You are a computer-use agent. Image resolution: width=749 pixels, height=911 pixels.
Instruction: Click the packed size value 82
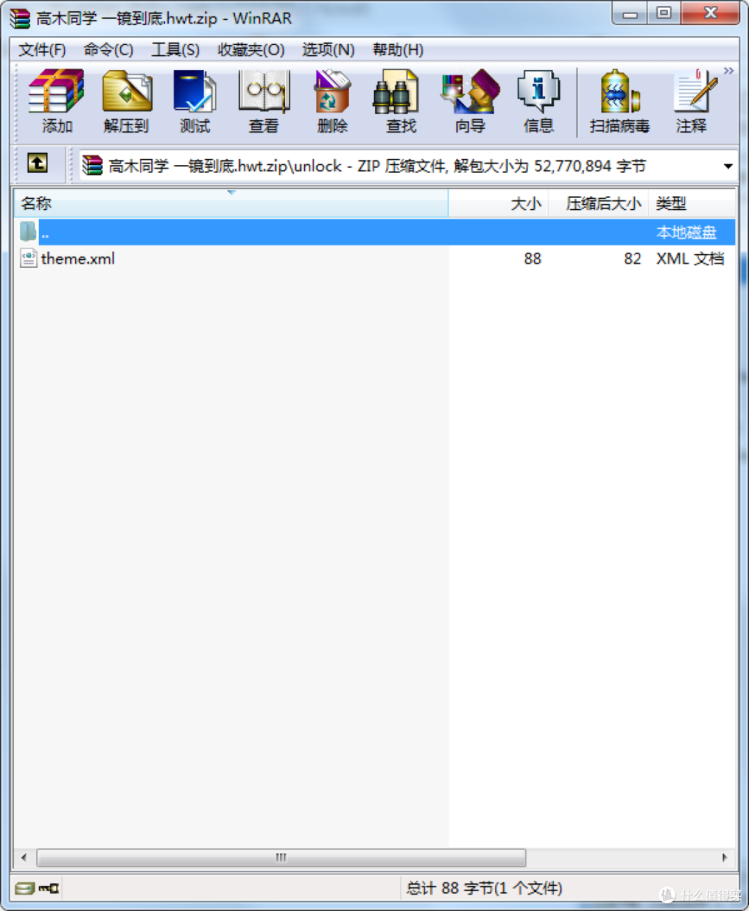632,259
